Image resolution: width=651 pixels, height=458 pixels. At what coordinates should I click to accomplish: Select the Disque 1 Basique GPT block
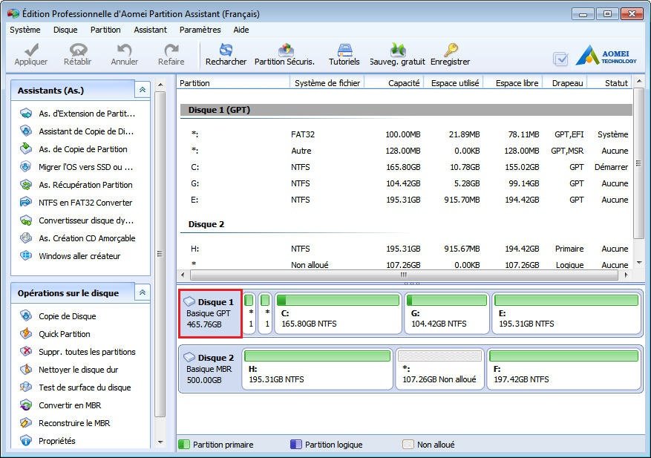(211, 313)
